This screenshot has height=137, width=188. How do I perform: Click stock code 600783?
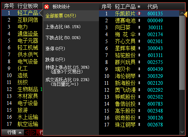(x=155, y=104)
